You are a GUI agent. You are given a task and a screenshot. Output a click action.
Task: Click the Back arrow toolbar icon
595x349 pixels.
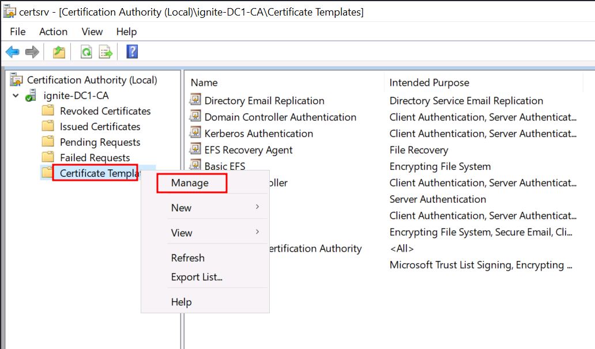click(13, 52)
